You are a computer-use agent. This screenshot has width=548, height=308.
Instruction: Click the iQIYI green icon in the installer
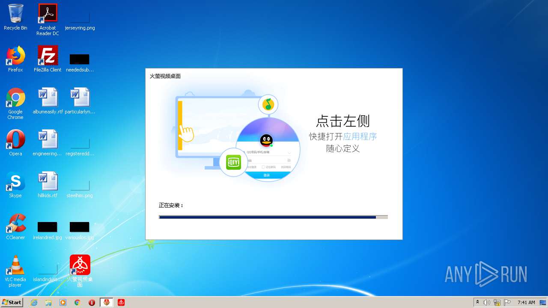pyautogui.click(x=233, y=162)
